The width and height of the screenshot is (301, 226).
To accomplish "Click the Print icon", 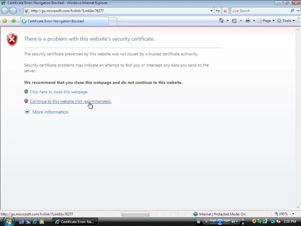I will point(248,21).
